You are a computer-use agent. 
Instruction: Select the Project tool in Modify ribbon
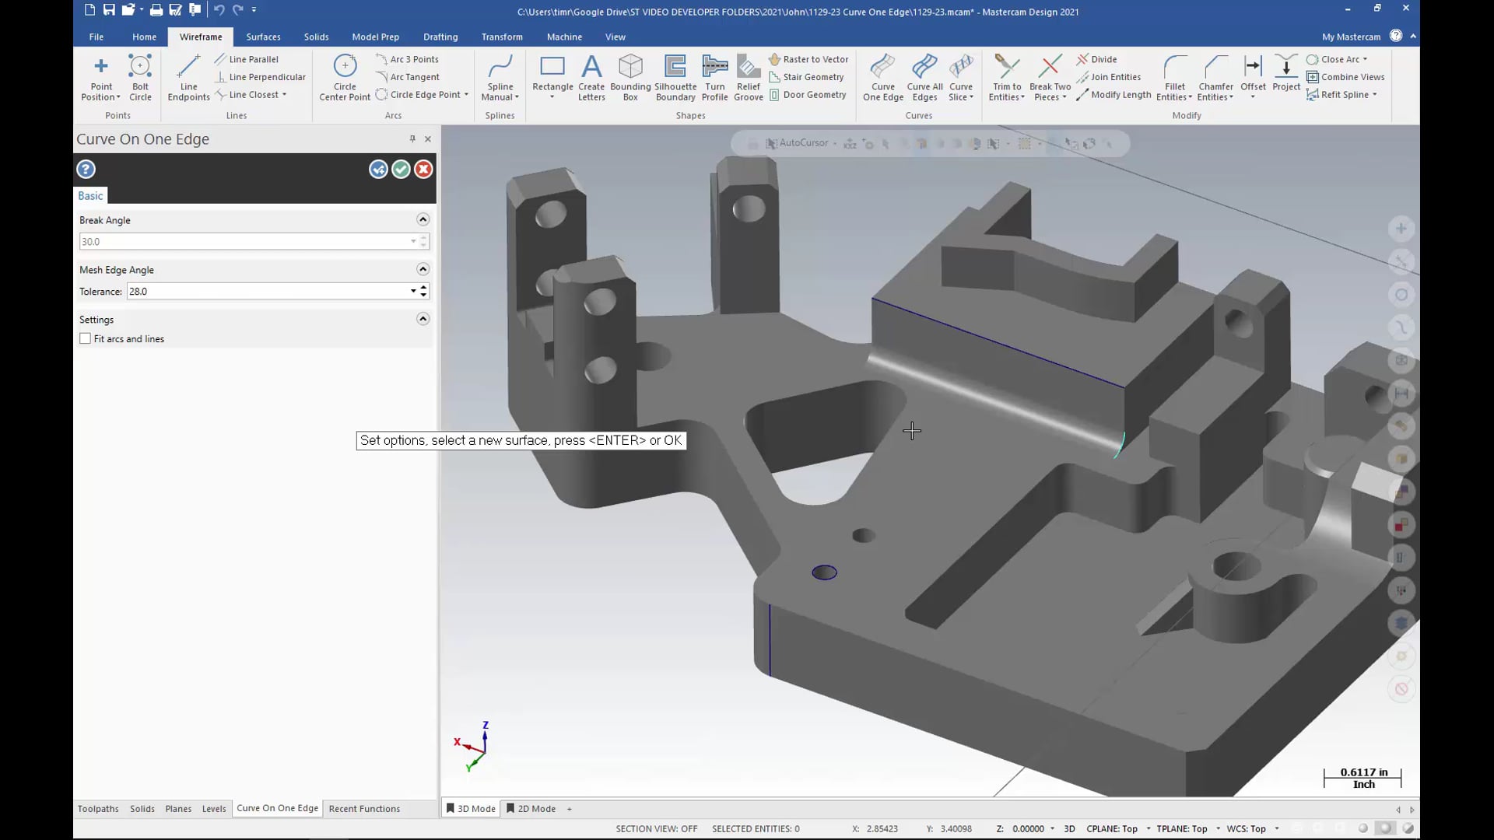1287,76
